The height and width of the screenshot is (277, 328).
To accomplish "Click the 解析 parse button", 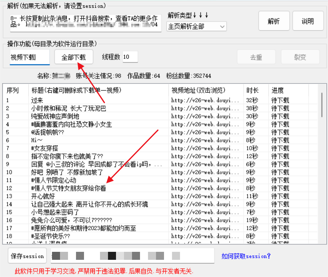I will click(274, 21).
